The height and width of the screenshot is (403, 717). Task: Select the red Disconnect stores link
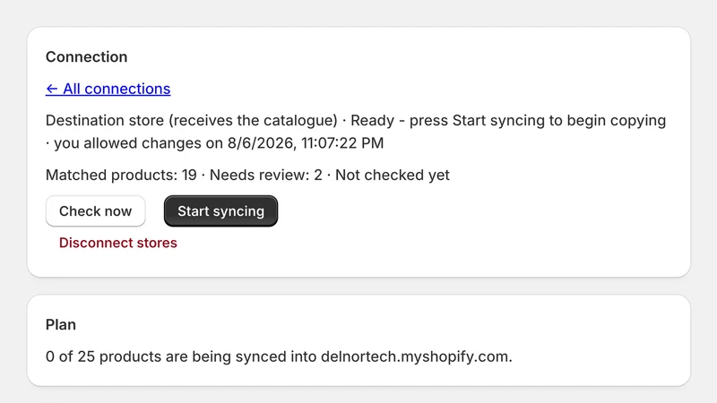point(118,243)
